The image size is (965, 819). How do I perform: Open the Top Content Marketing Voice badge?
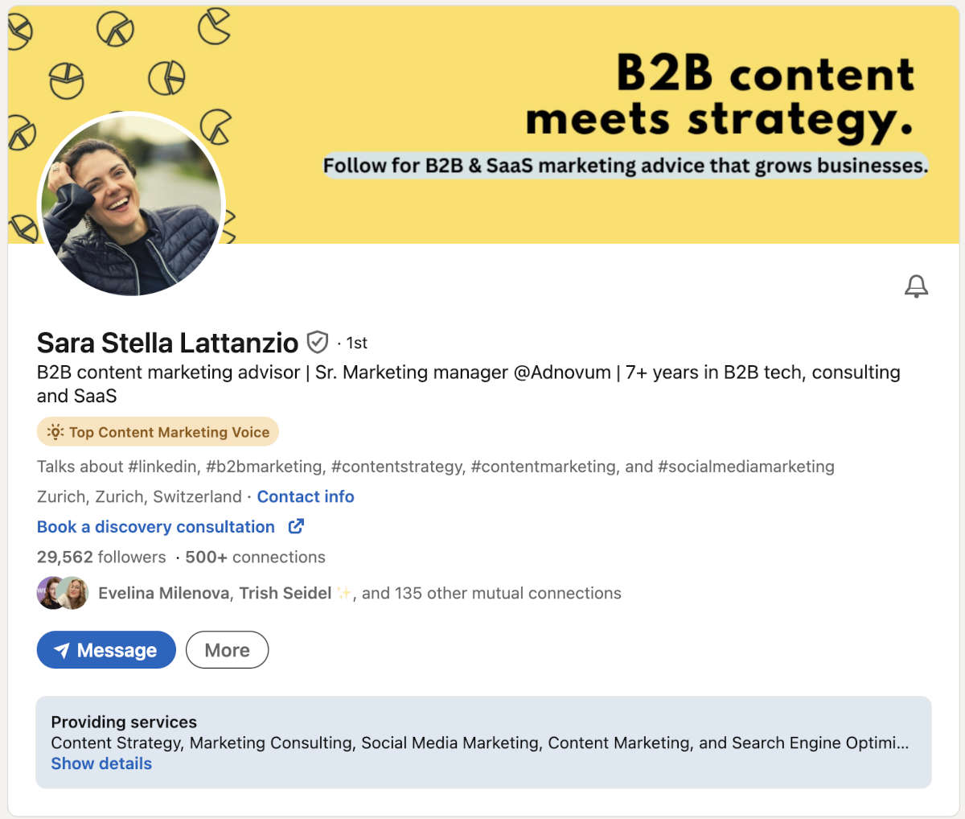[x=158, y=431]
